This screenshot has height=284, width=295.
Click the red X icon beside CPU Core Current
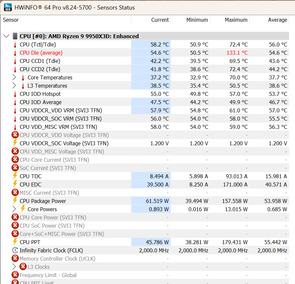point(15,160)
